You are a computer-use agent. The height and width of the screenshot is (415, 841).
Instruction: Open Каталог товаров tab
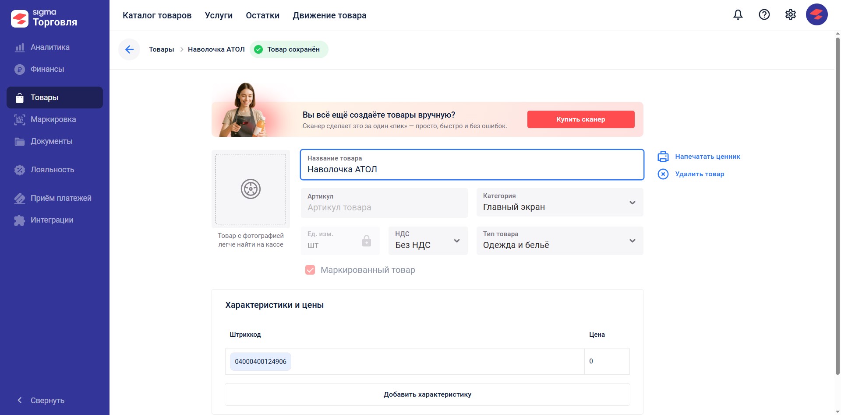tap(157, 15)
